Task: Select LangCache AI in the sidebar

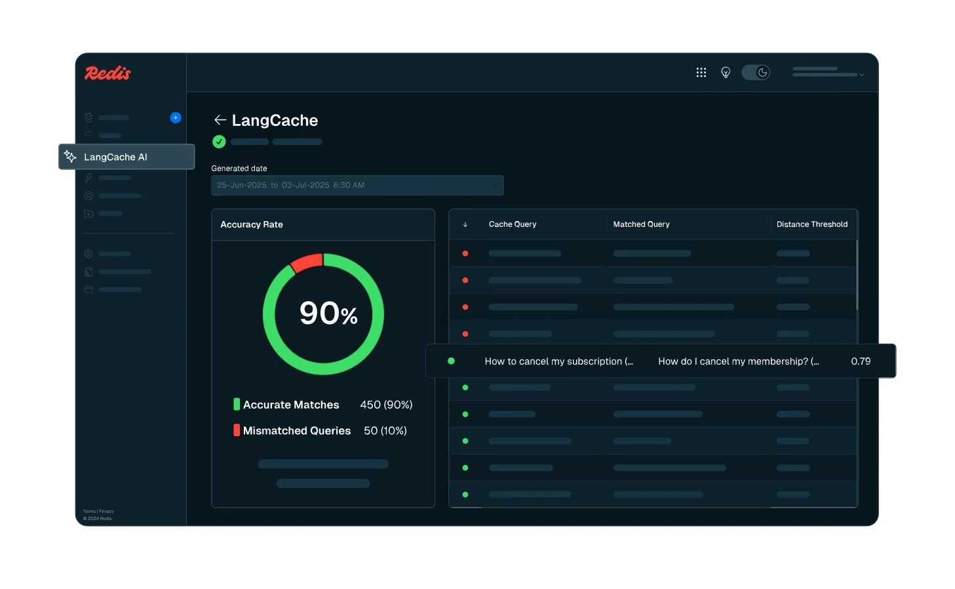Action: pos(127,157)
